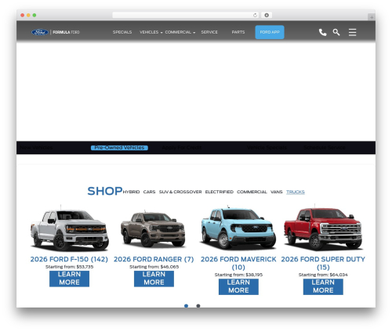
Task: Click Ranger starting price $46,065 text
Action: pos(154,267)
